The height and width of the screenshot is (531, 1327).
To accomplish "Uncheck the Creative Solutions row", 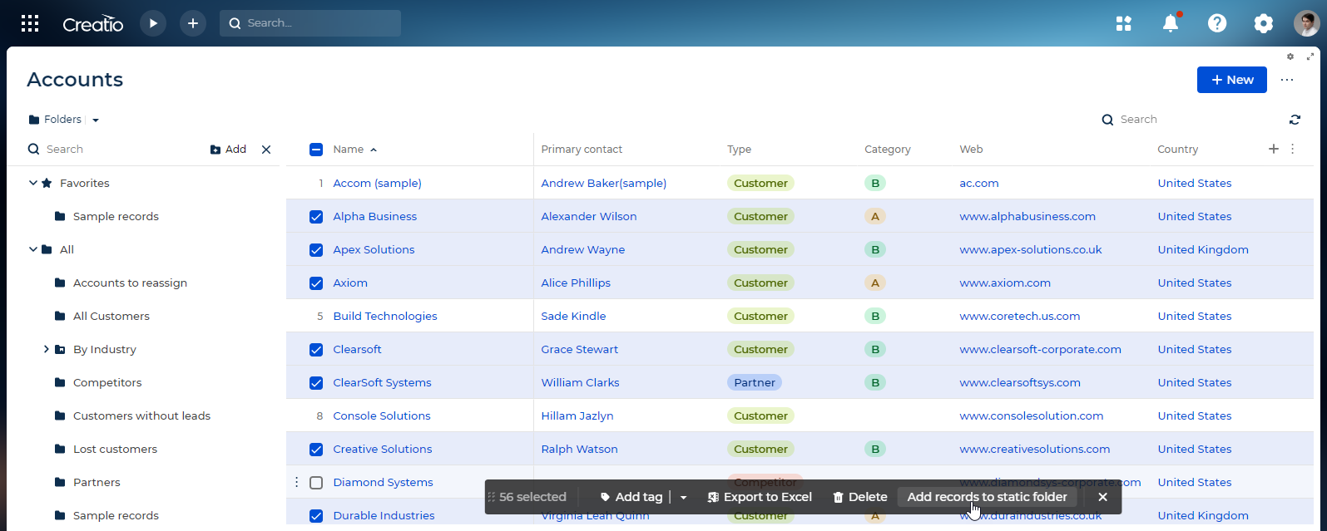I will 316,449.
